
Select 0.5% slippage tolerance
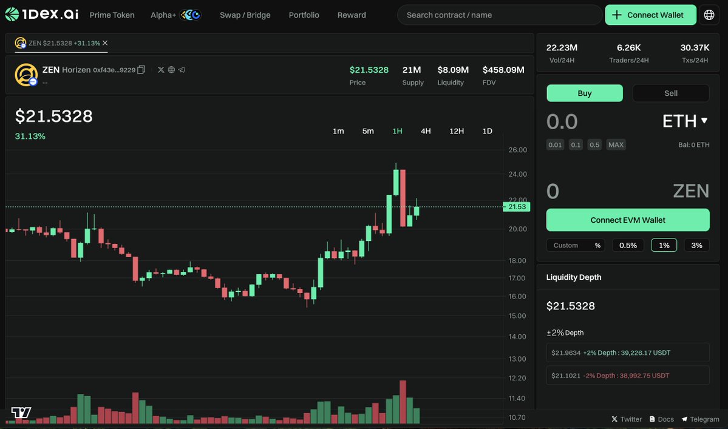[x=628, y=245]
